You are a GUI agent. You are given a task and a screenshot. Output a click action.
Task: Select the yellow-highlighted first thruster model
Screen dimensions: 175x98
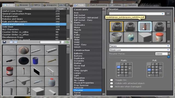pyautogui.click(x=116, y=27)
